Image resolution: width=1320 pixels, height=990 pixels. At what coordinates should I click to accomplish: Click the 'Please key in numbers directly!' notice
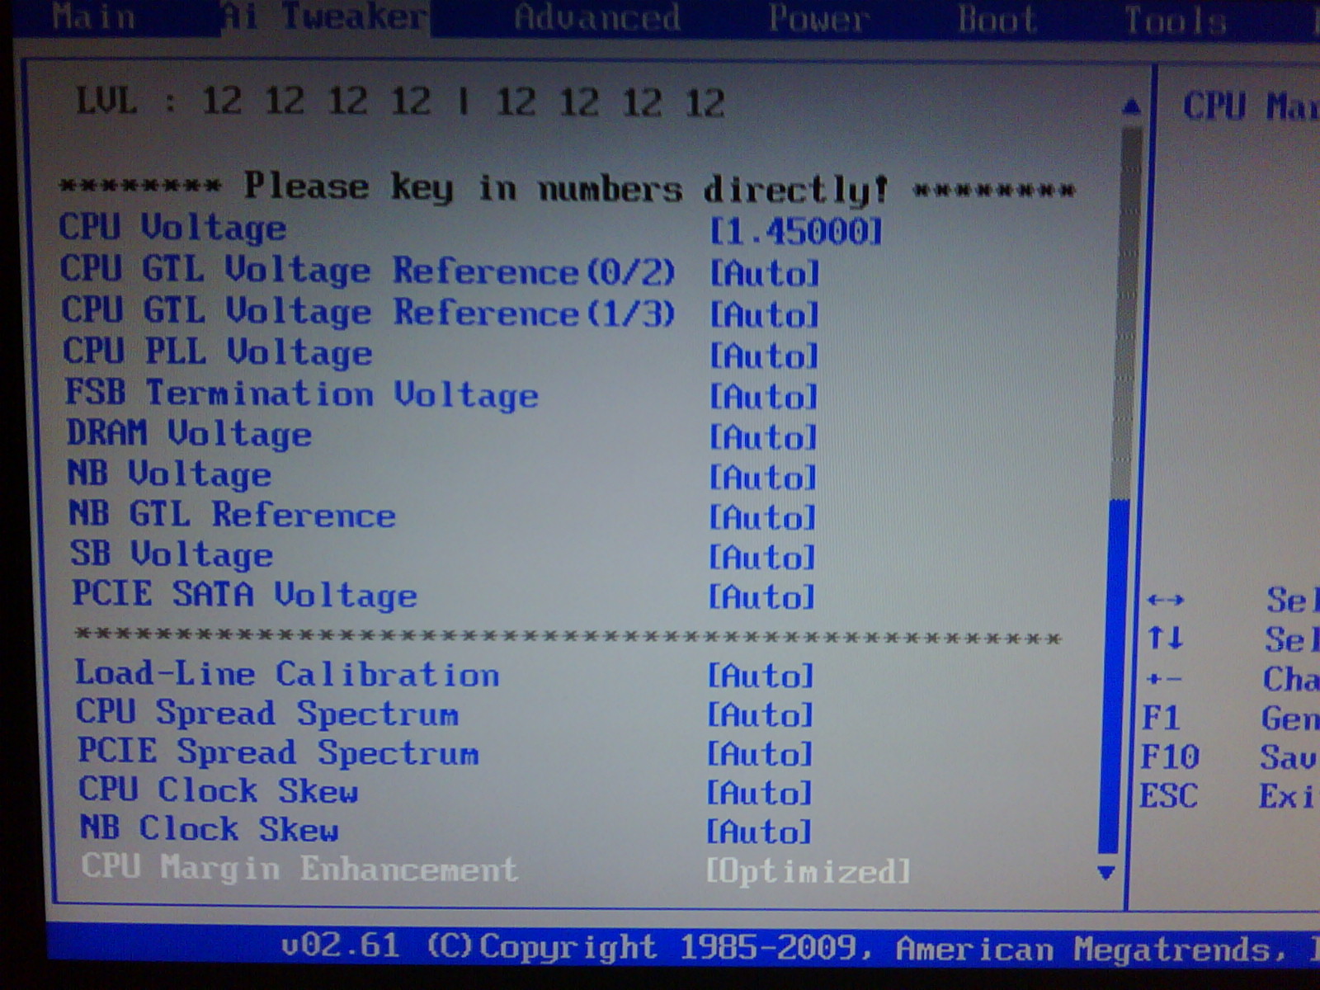[x=568, y=188]
